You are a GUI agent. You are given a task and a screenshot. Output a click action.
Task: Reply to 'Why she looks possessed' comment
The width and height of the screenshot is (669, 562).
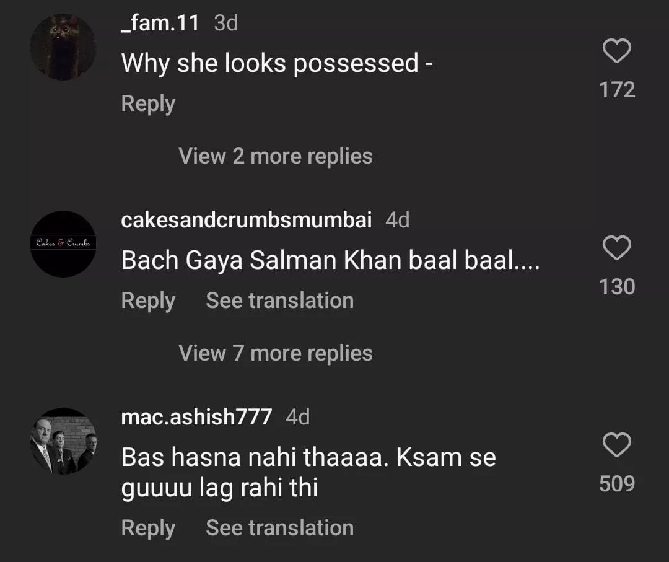tap(148, 103)
